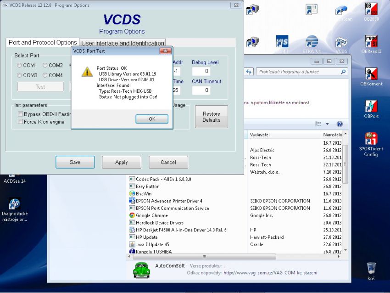This screenshot has width=390, height=293.
Task: Launch the OBReadSI desktop icon
Action: coord(371,43)
